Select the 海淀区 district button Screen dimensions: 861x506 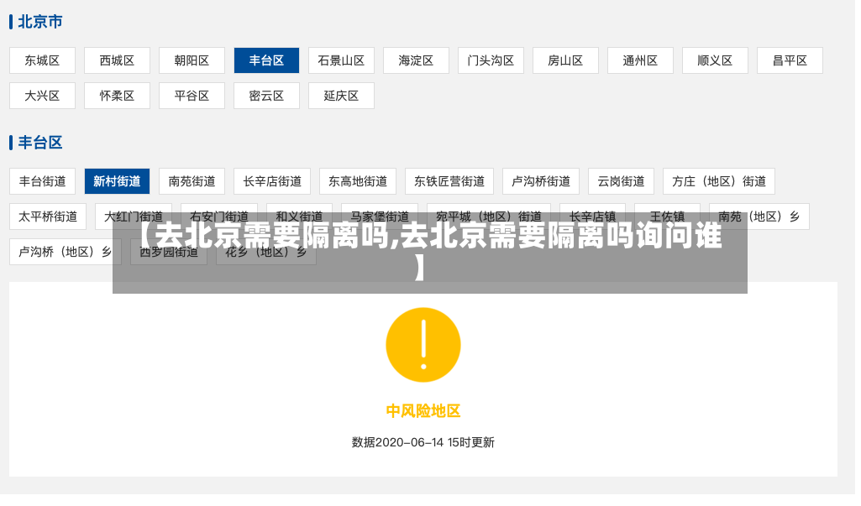pyautogui.click(x=417, y=61)
